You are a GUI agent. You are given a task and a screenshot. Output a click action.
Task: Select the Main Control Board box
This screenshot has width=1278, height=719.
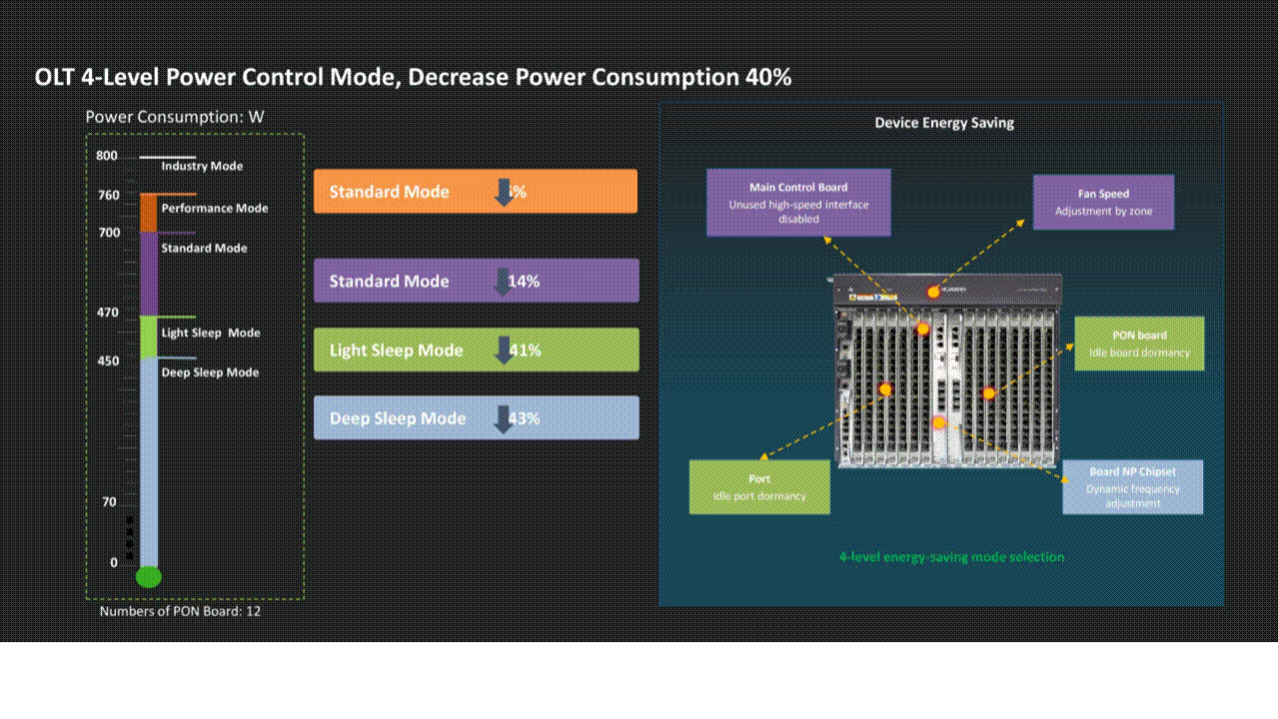click(x=797, y=202)
